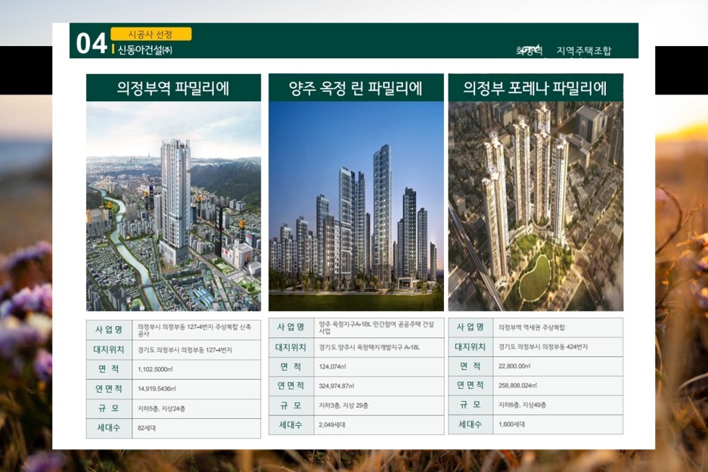Select the gross floor area 258,808.024㎡
The image size is (708, 472).
pyautogui.click(x=517, y=386)
